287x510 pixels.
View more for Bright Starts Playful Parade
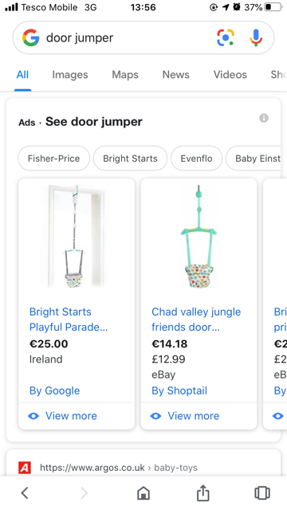point(63,416)
